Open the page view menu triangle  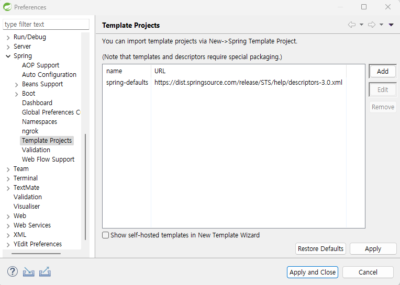click(391, 25)
